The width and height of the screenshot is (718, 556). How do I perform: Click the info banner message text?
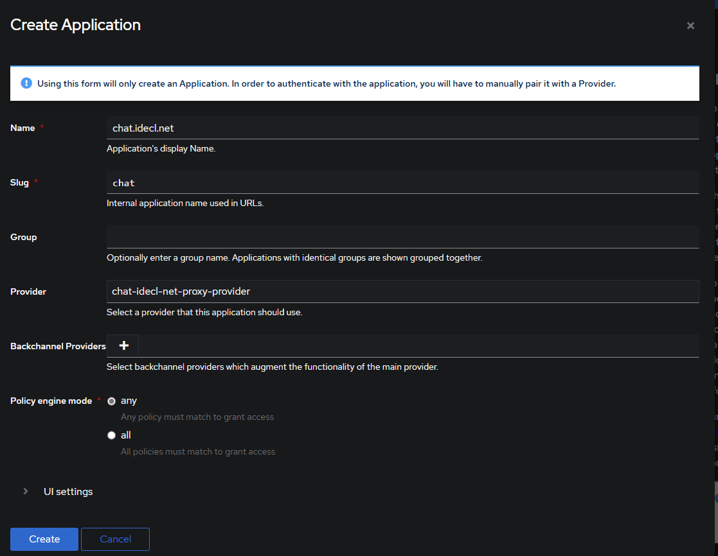coord(327,83)
